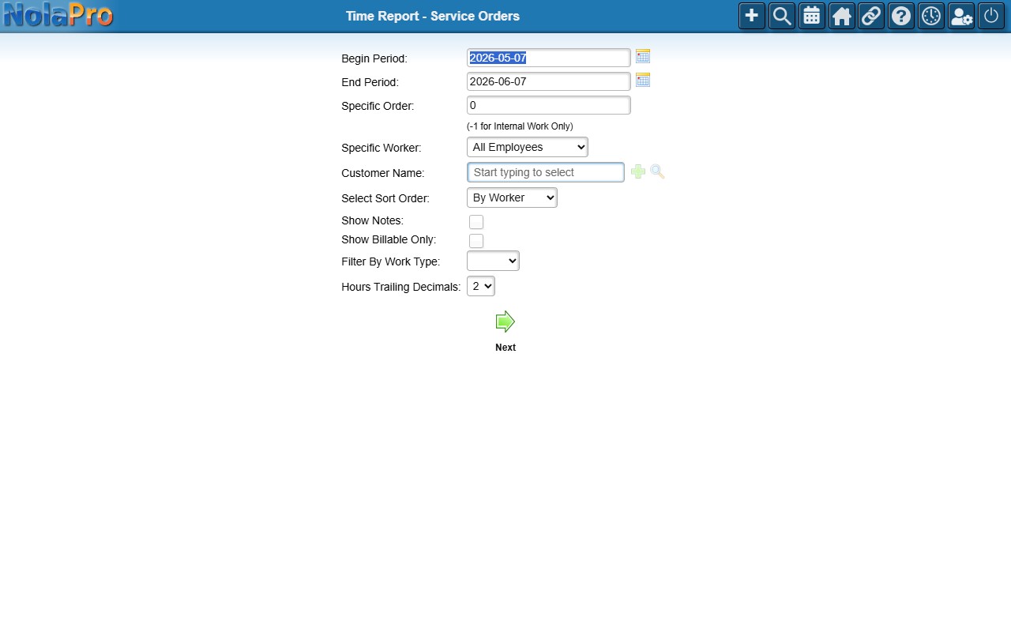Click the 'Show Billable Only:' label

click(389, 239)
